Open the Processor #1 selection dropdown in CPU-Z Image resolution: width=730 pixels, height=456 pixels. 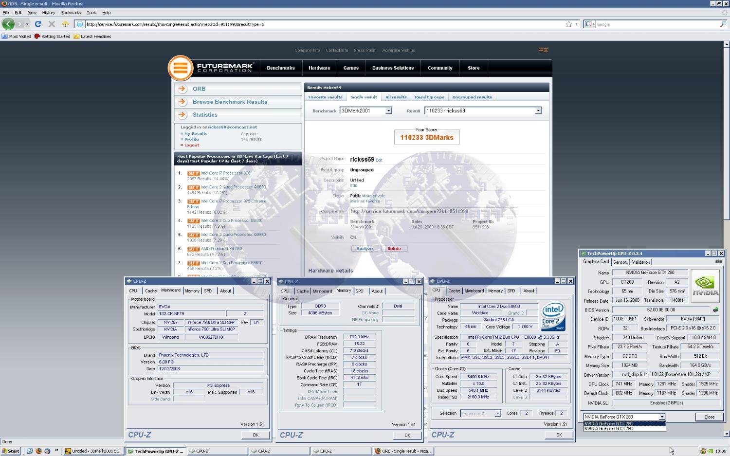[480, 413]
